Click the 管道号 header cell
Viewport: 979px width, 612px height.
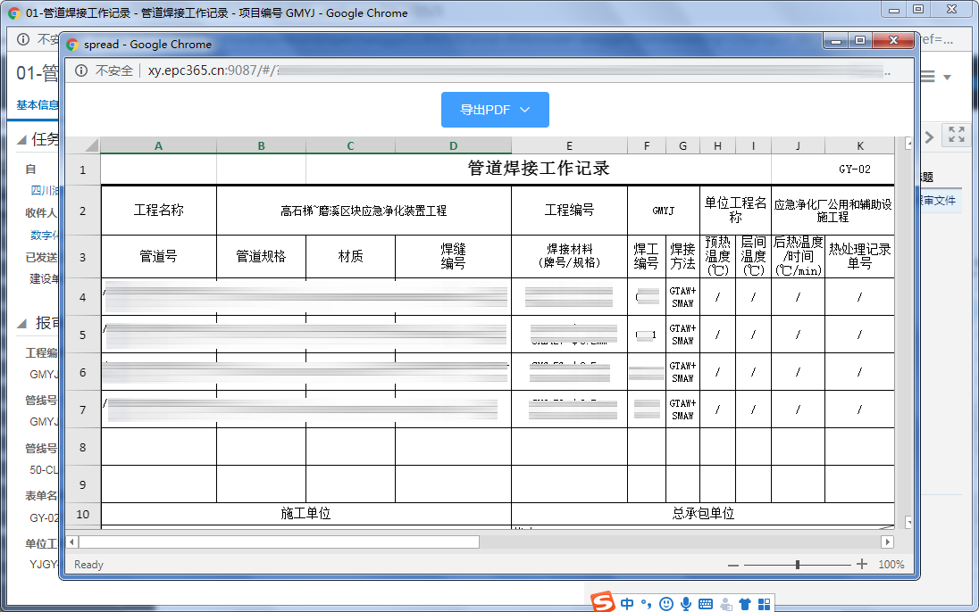point(159,257)
